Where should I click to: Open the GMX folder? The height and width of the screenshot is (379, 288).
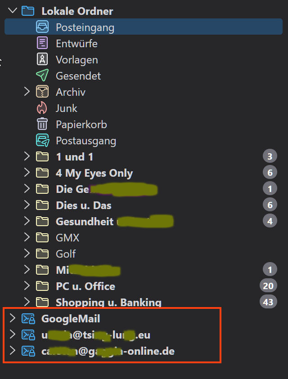(x=67, y=237)
